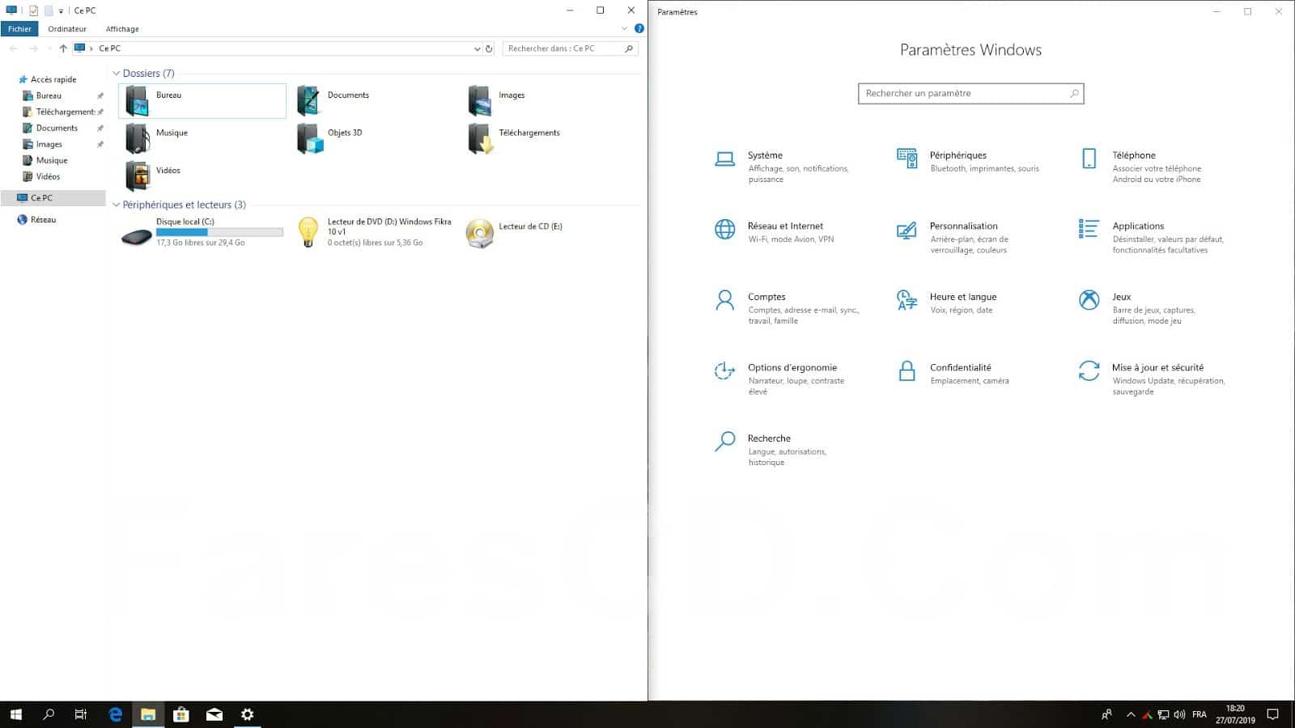
Task: Open the Mail app from taskbar
Action: pyautogui.click(x=214, y=714)
